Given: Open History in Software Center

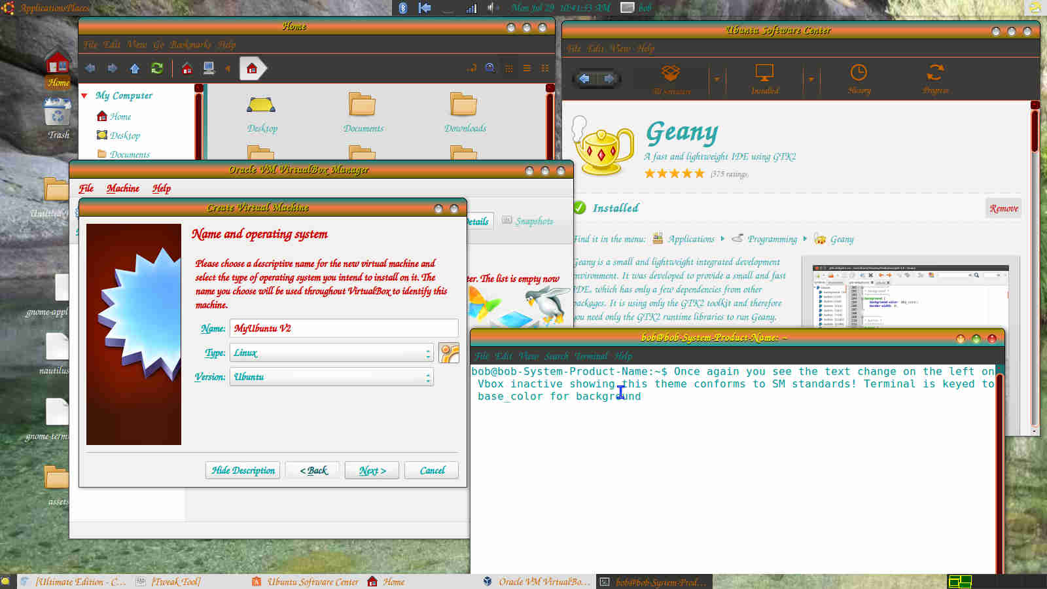Looking at the screenshot, I should tap(859, 79).
